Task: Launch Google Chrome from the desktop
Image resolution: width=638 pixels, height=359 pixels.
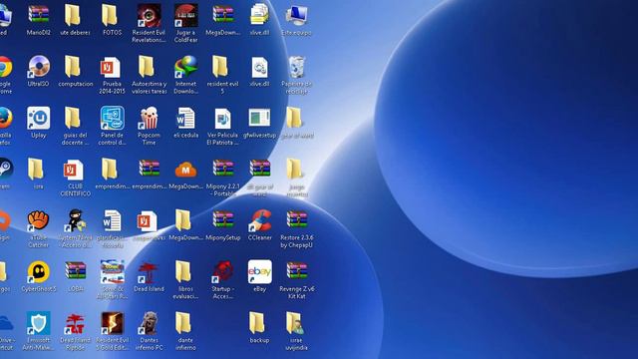Action: coord(5,67)
